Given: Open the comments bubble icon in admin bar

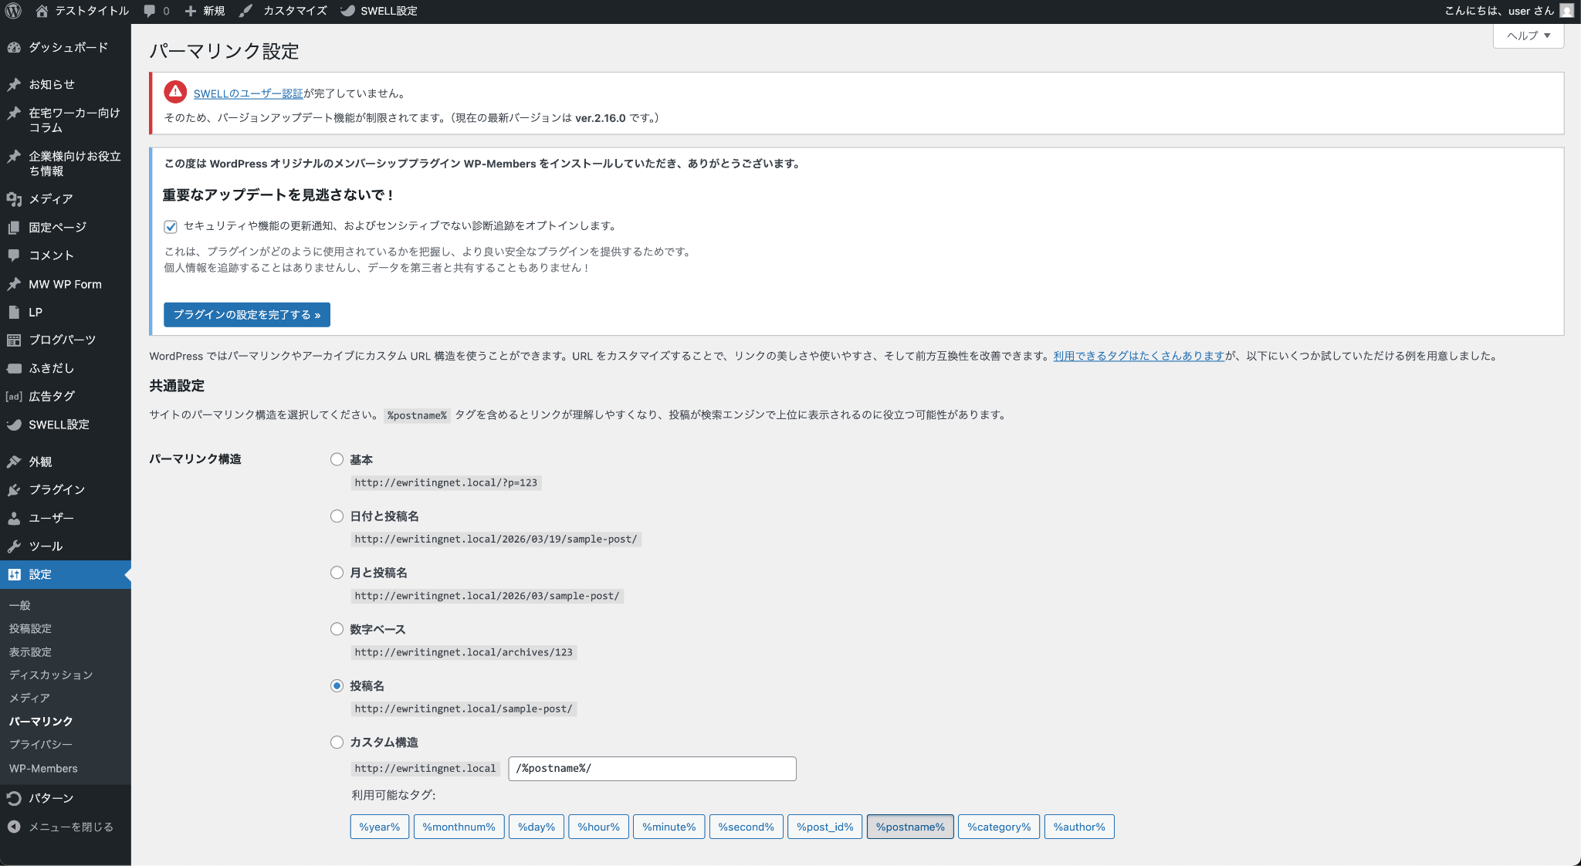Looking at the screenshot, I should tap(150, 11).
